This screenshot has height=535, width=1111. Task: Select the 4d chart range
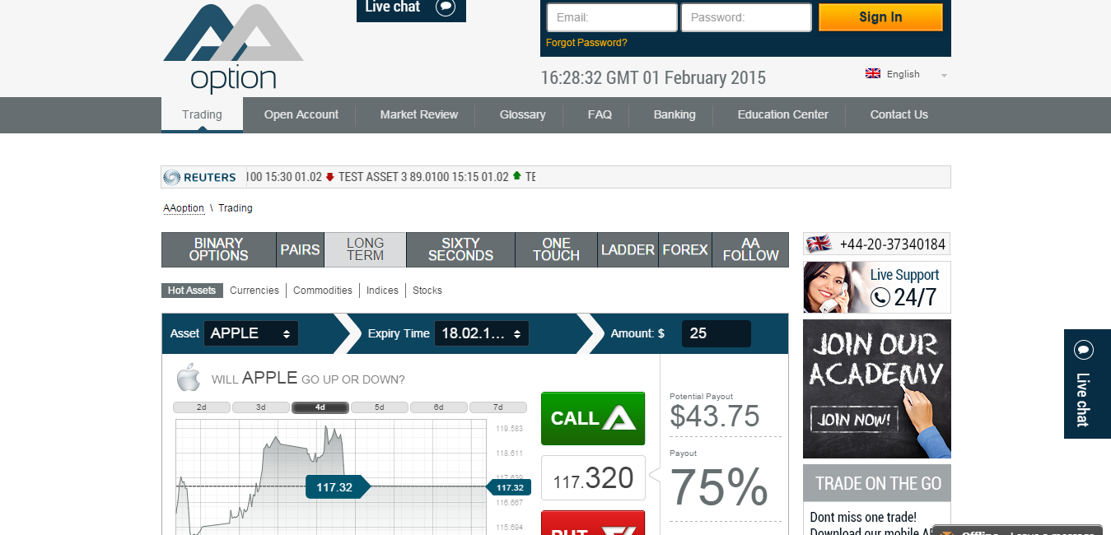(320, 407)
